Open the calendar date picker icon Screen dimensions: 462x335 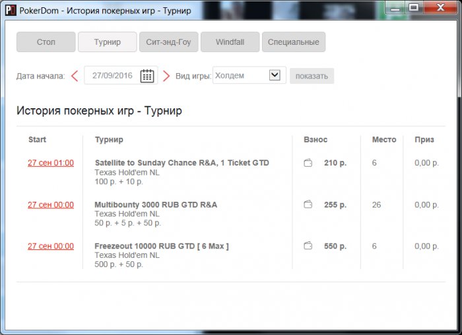pyautogui.click(x=147, y=76)
